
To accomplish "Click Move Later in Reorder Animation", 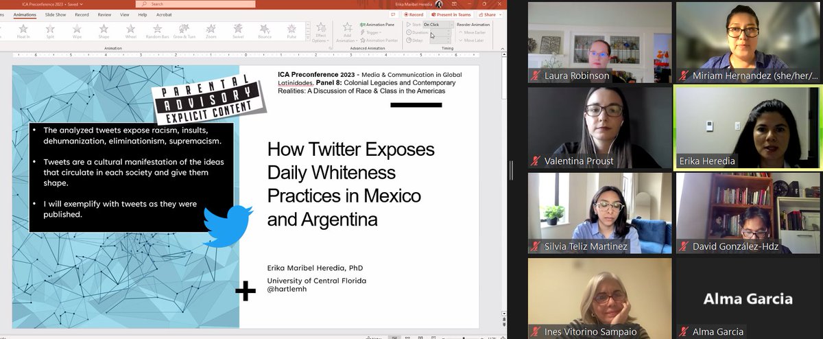I will 473,40.
